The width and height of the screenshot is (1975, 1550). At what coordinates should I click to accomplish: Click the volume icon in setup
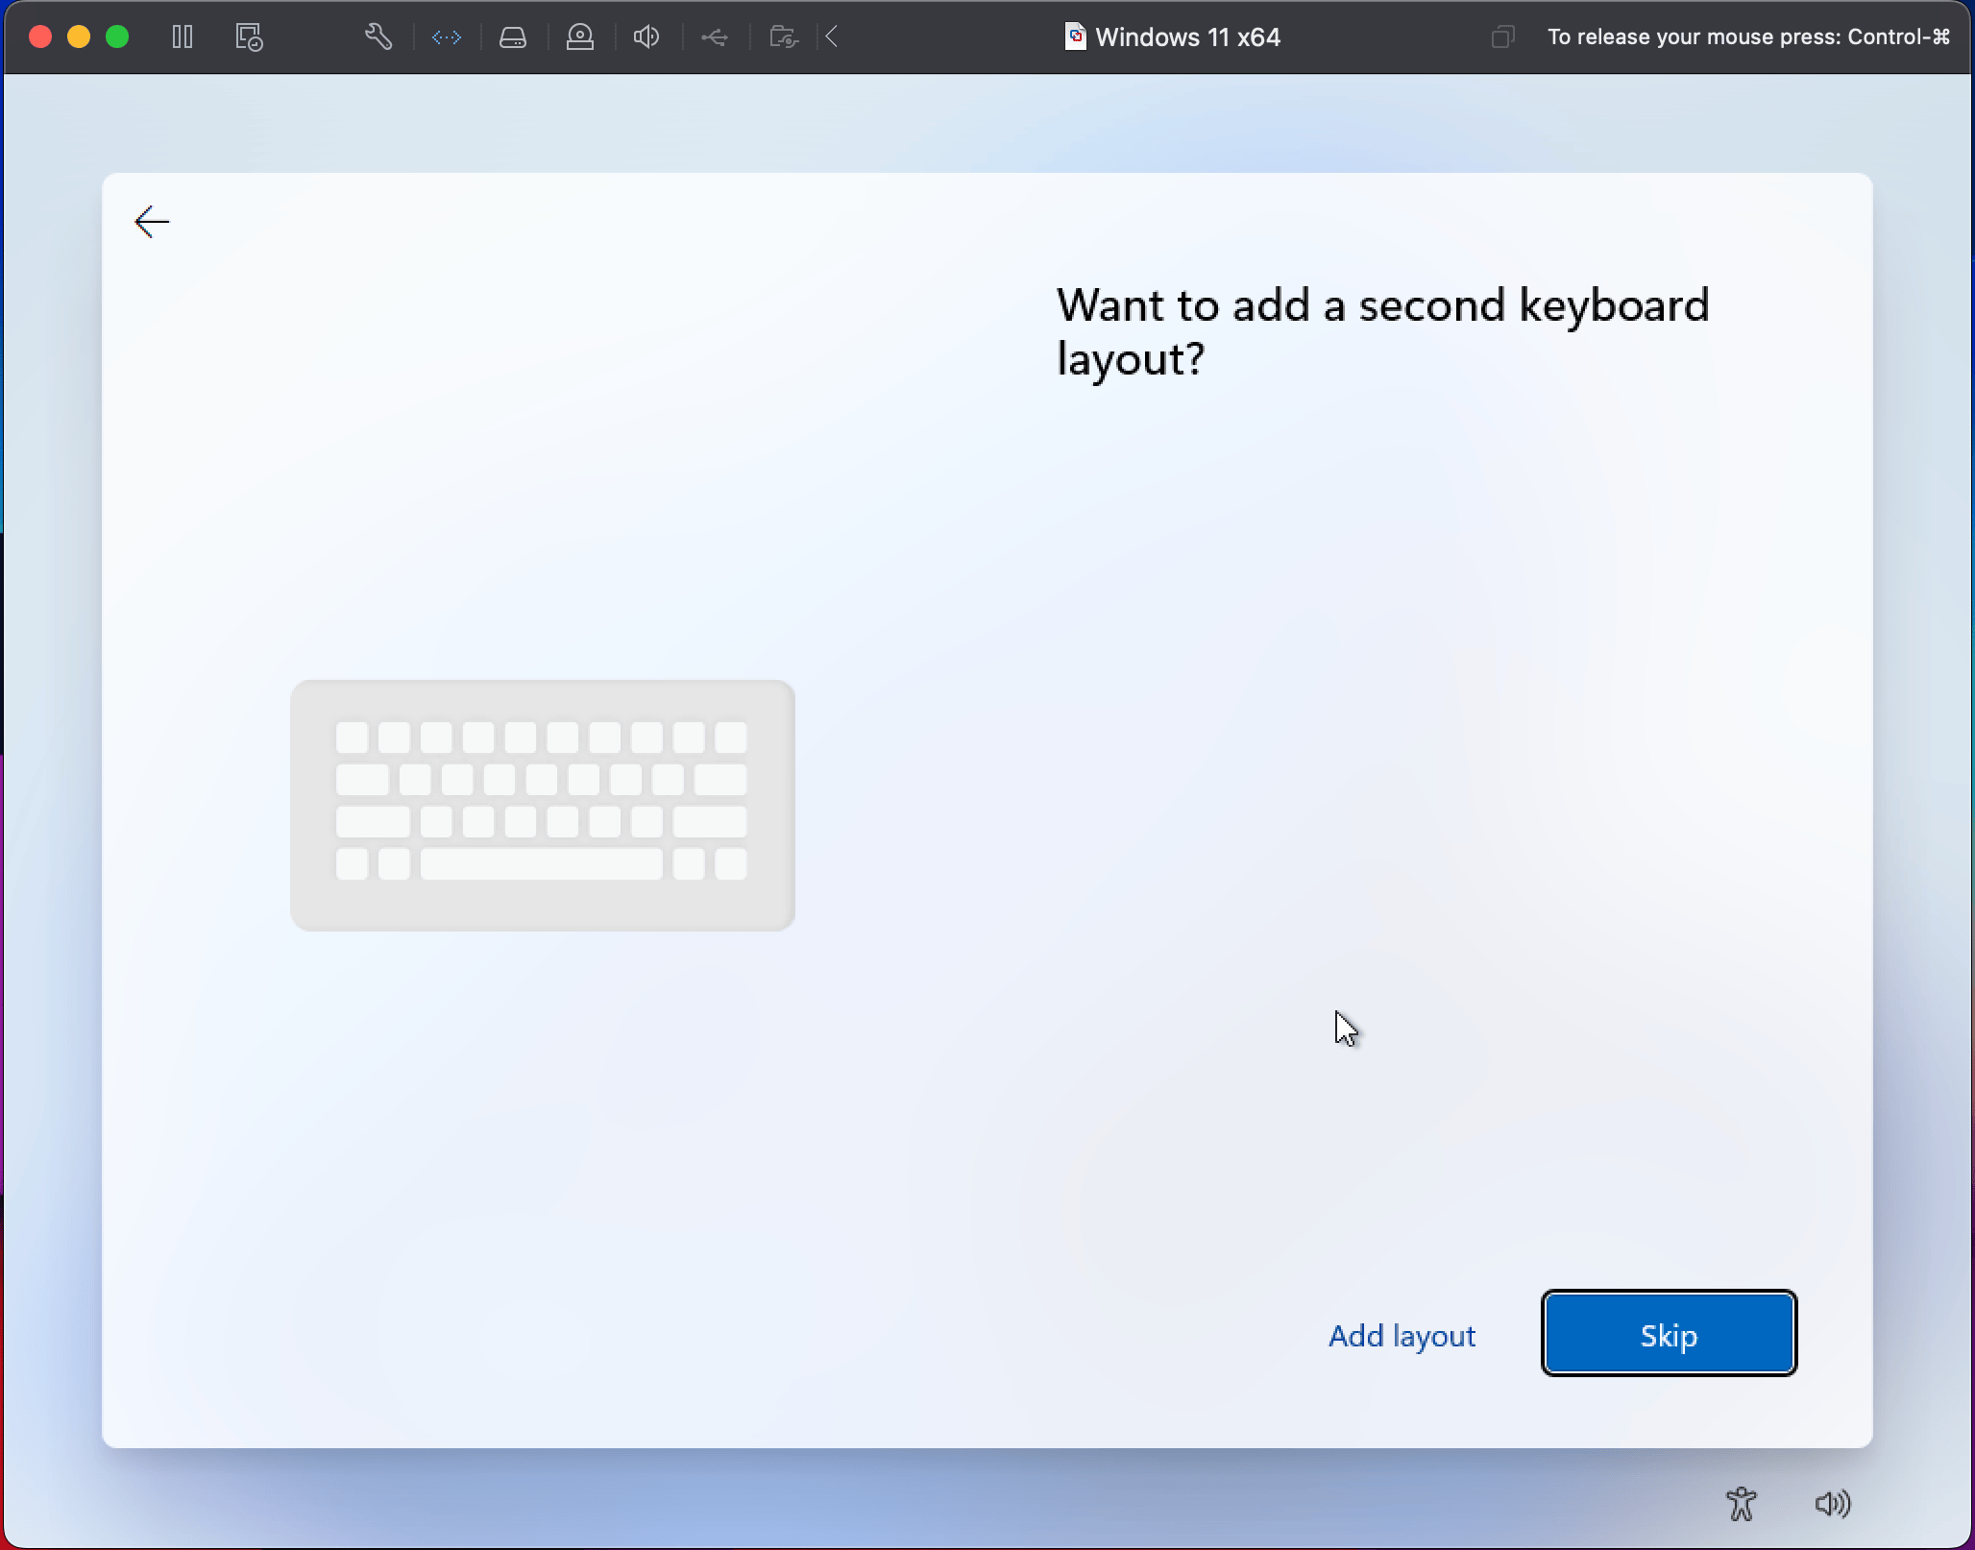coord(1833,1504)
